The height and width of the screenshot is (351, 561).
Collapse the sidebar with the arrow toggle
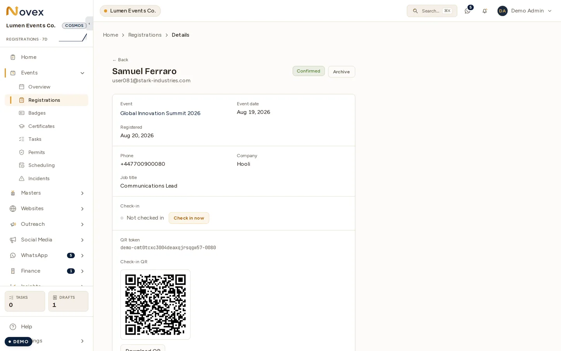click(89, 23)
